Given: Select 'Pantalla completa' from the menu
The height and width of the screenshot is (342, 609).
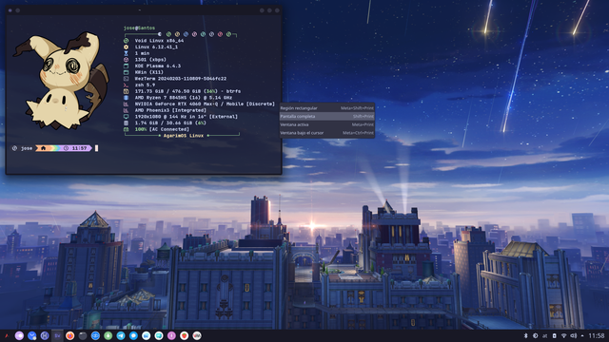Looking at the screenshot, I should pyautogui.click(x=327, y=116).
